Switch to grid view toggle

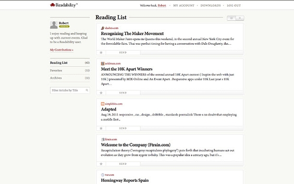[x=232, y=18]
